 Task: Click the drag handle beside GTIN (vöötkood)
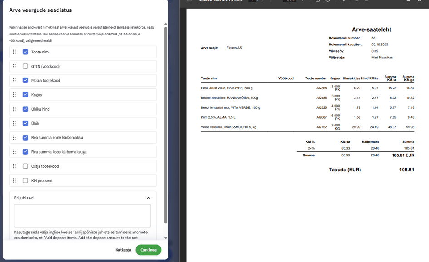(14, 66)
